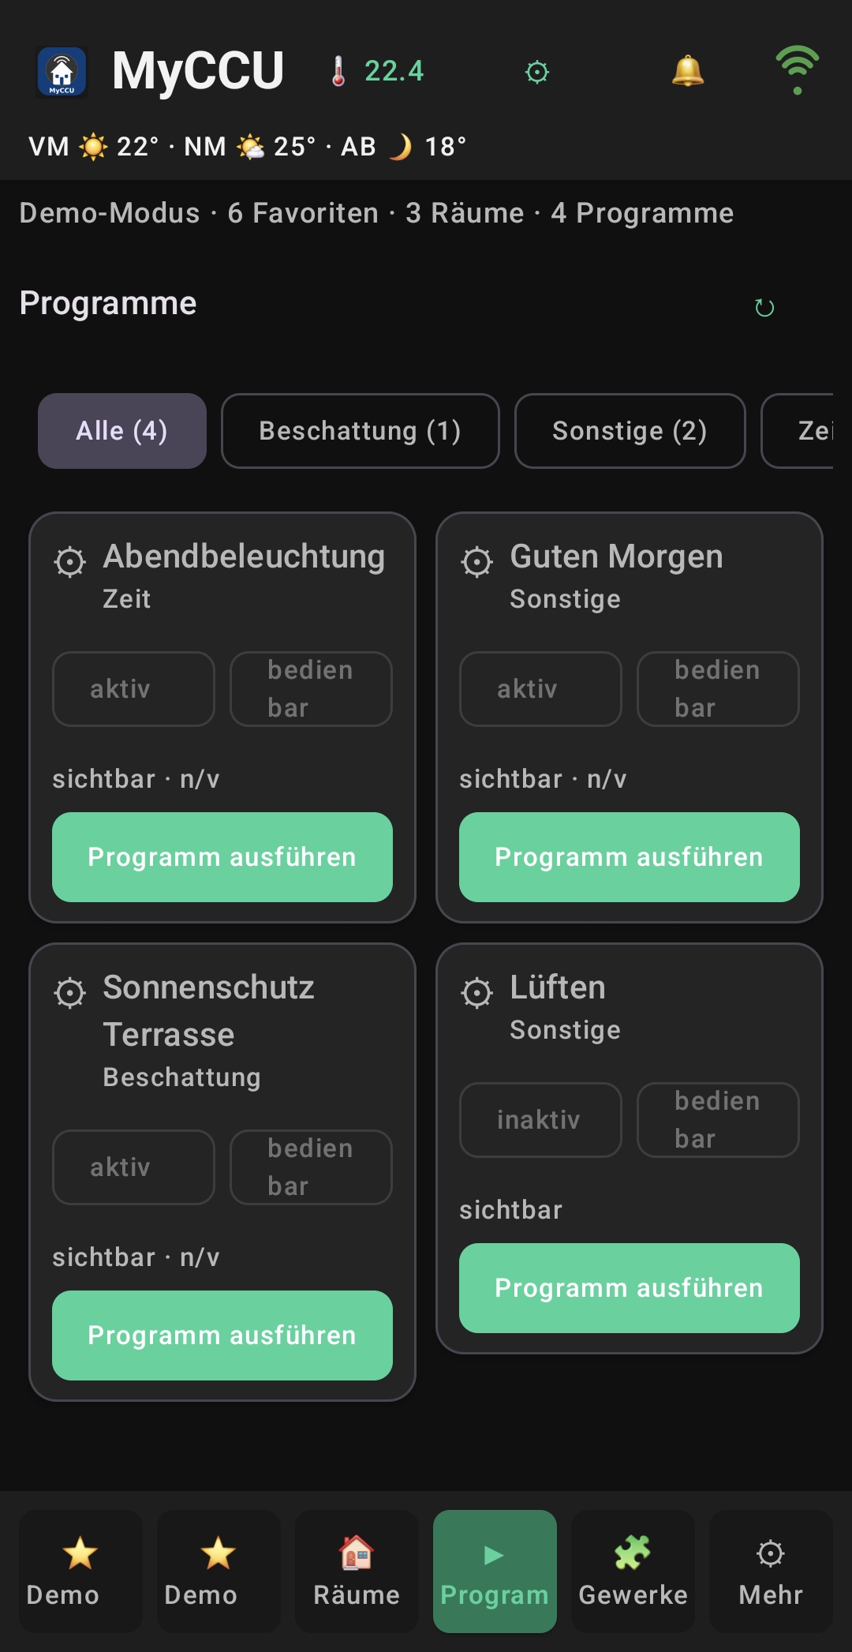Open notifications via the bell icon

pos(688,72)
